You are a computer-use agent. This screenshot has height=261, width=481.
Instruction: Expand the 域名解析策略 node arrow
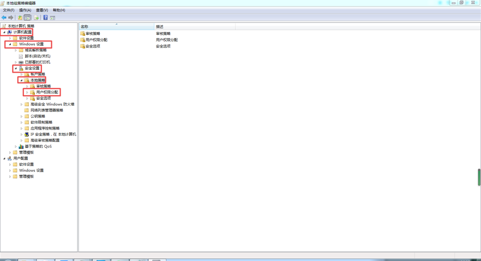[x=16, y=50]
